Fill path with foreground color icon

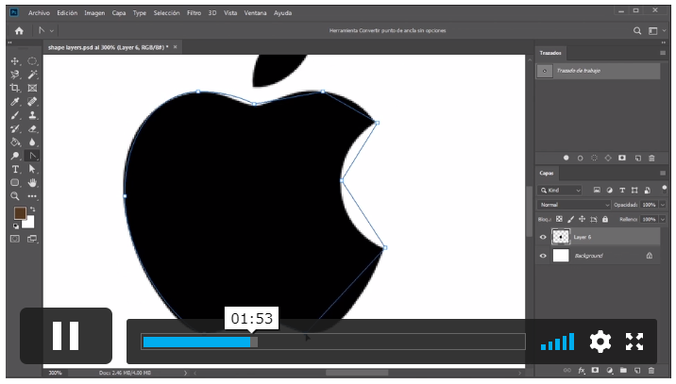click(566, 159)
